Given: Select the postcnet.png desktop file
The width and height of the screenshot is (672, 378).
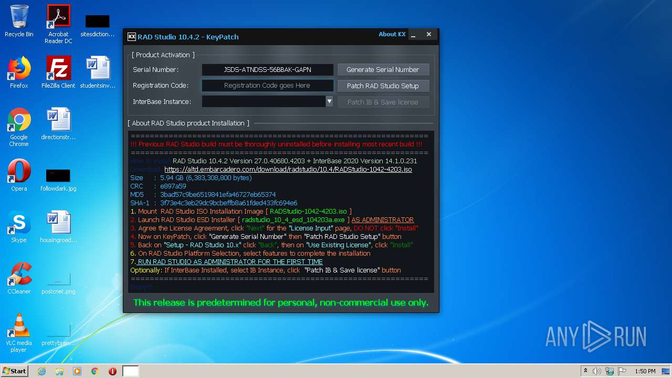Looking at the screenshot, I should 58,283.
